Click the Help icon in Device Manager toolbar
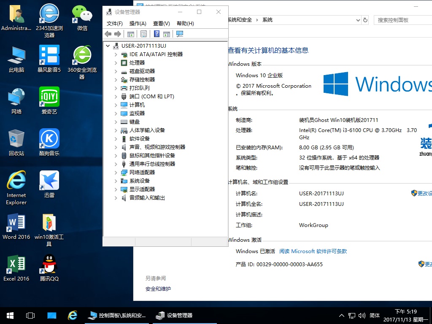Image resolution: width=432 pixels, height=324 pixels. 157,34
